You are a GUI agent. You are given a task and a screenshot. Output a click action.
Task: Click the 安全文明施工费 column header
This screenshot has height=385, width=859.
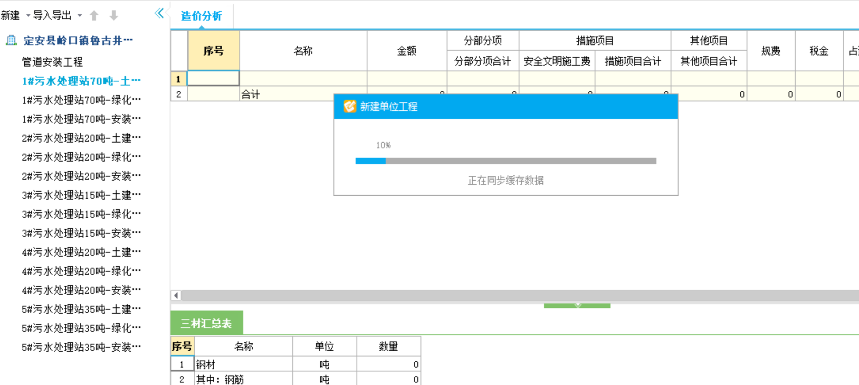click(557, 61)
